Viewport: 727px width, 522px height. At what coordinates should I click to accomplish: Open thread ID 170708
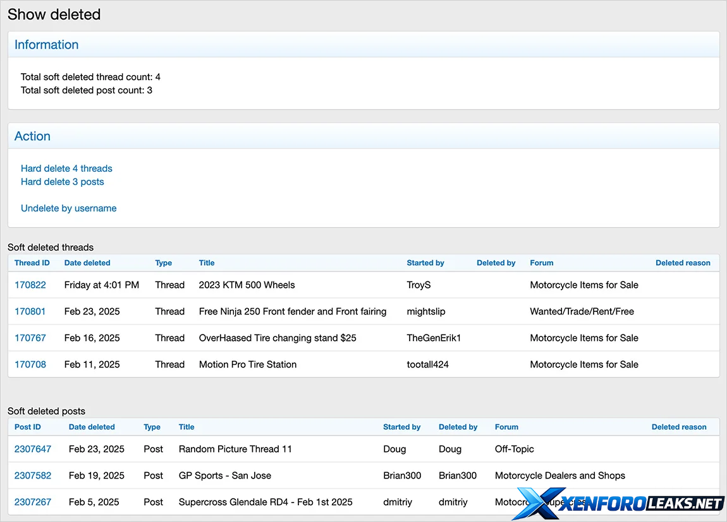[30, 364]
